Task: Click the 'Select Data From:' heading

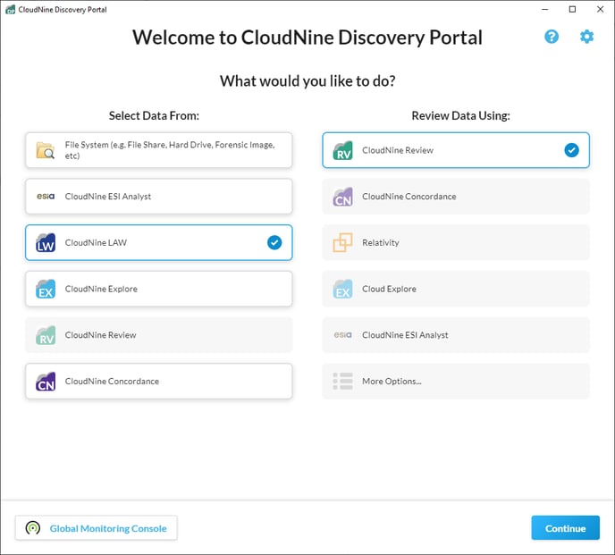Action: click(x=154, y=115)
